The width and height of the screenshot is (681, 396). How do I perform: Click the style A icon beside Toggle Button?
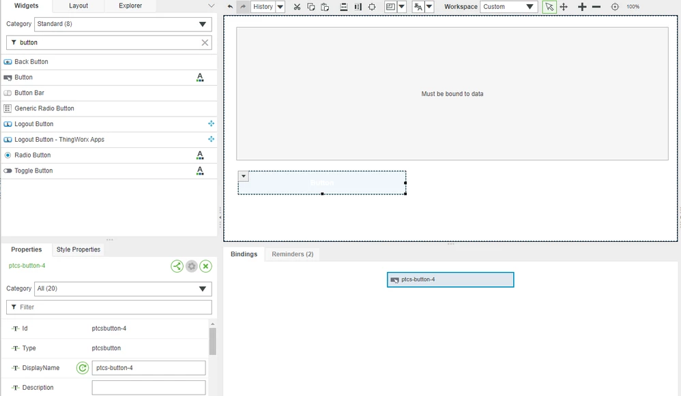[x=200, y=171]
